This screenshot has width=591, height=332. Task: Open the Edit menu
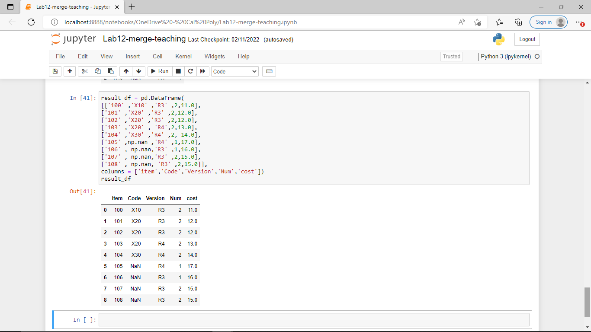click(83, 57)
